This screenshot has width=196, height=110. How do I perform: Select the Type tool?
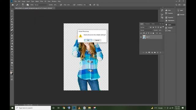[12, 54]
